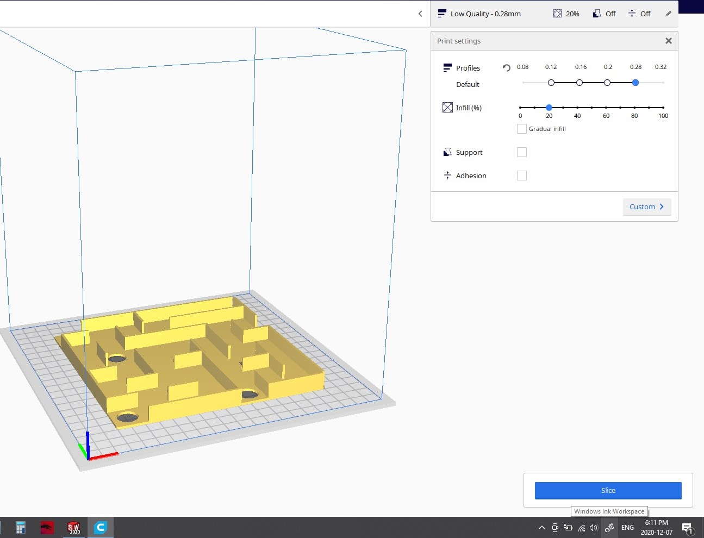Screen dimensions: 704x538
Task: Open SolidWorks 2020 from the taskbar
Action: coord(73,527)
